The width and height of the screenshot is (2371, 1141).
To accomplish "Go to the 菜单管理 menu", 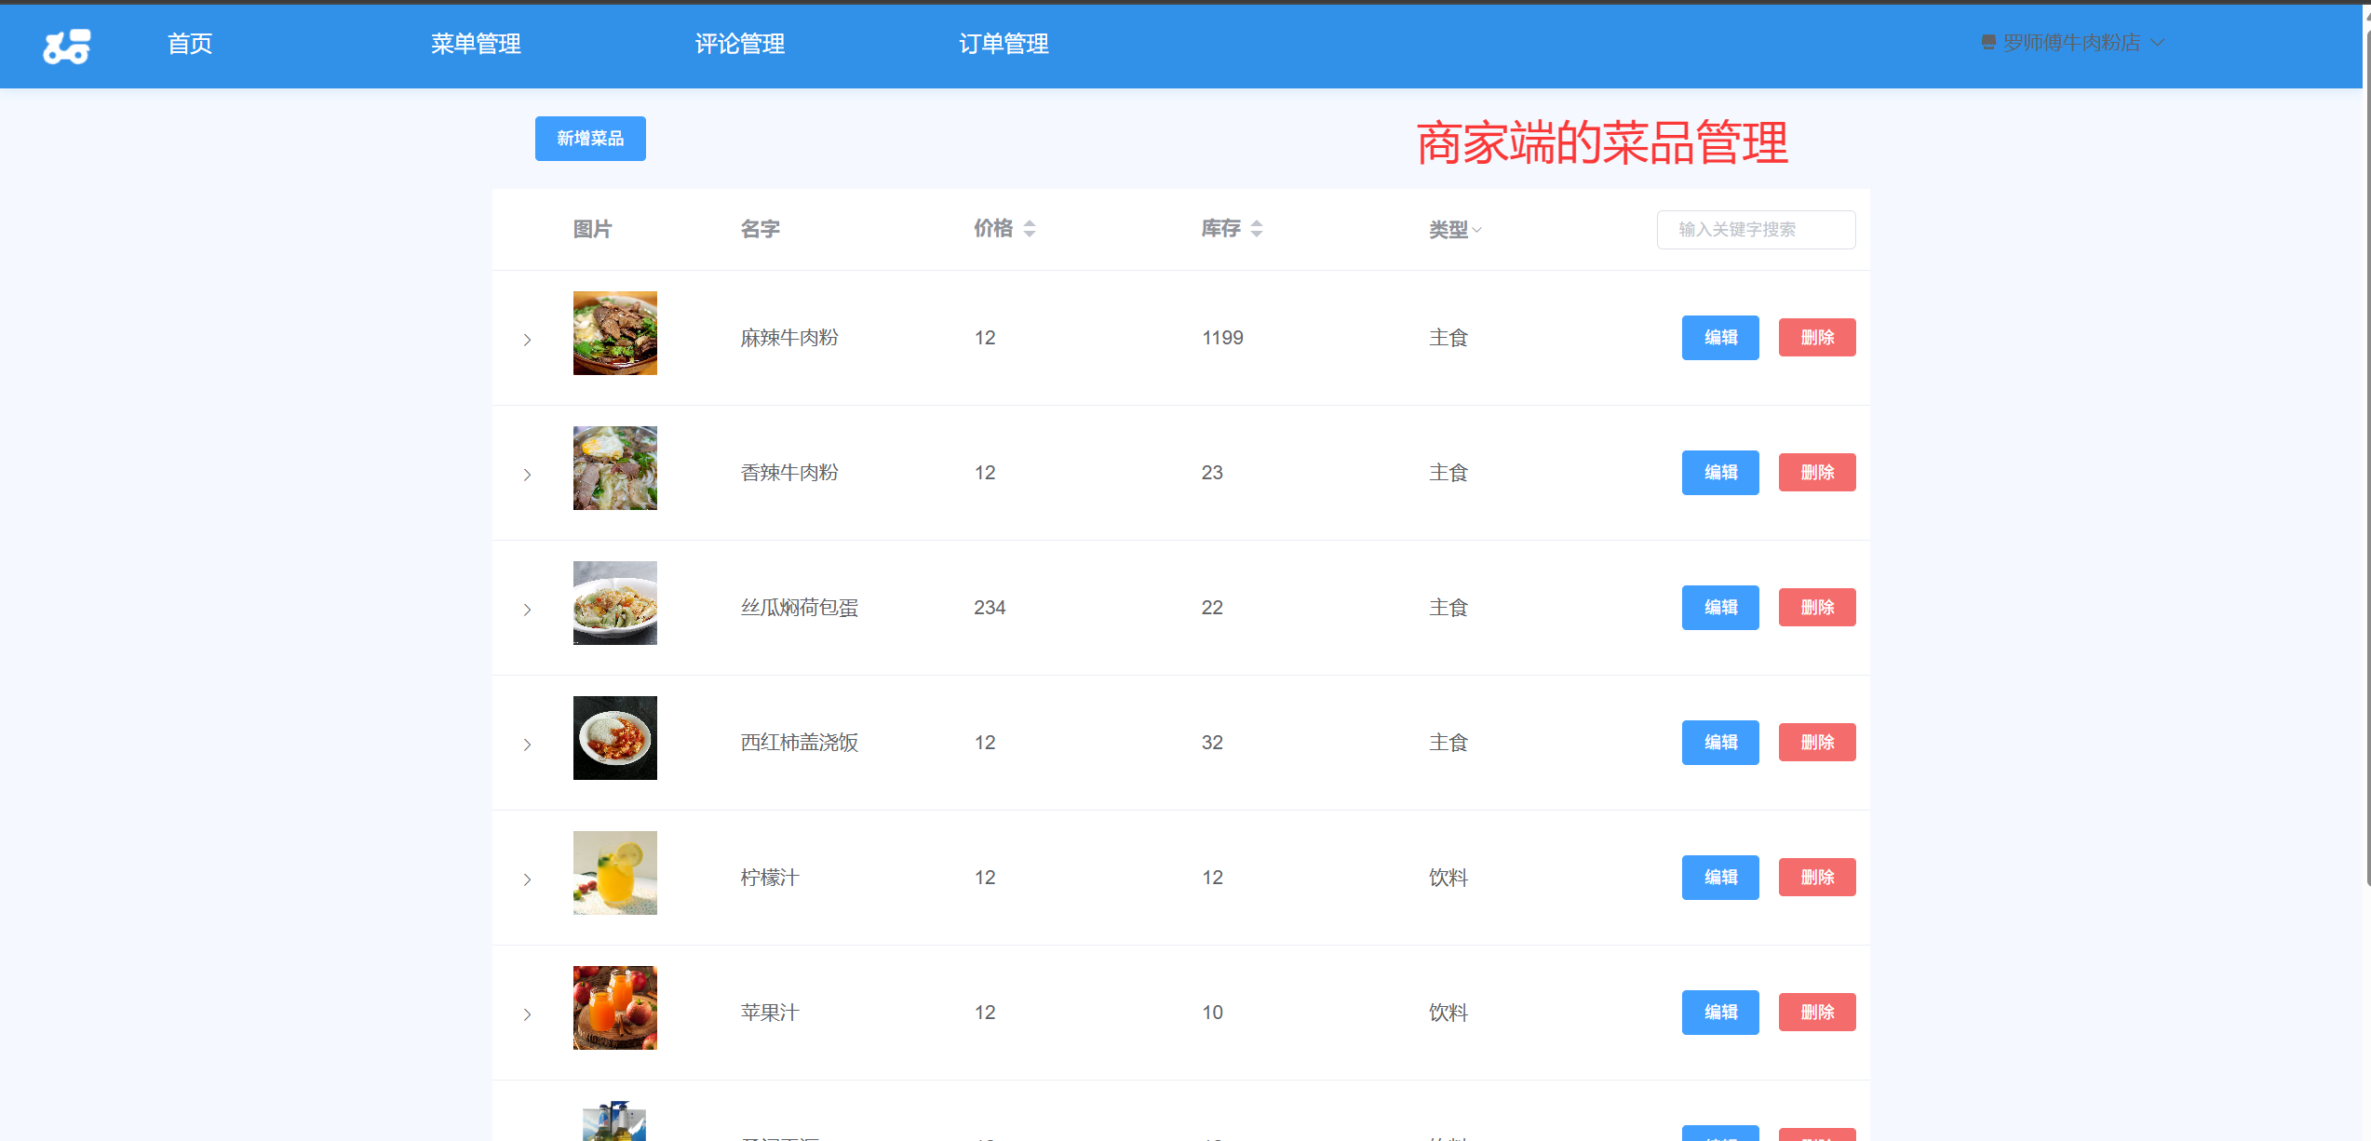I will click(x=476, y=44).
